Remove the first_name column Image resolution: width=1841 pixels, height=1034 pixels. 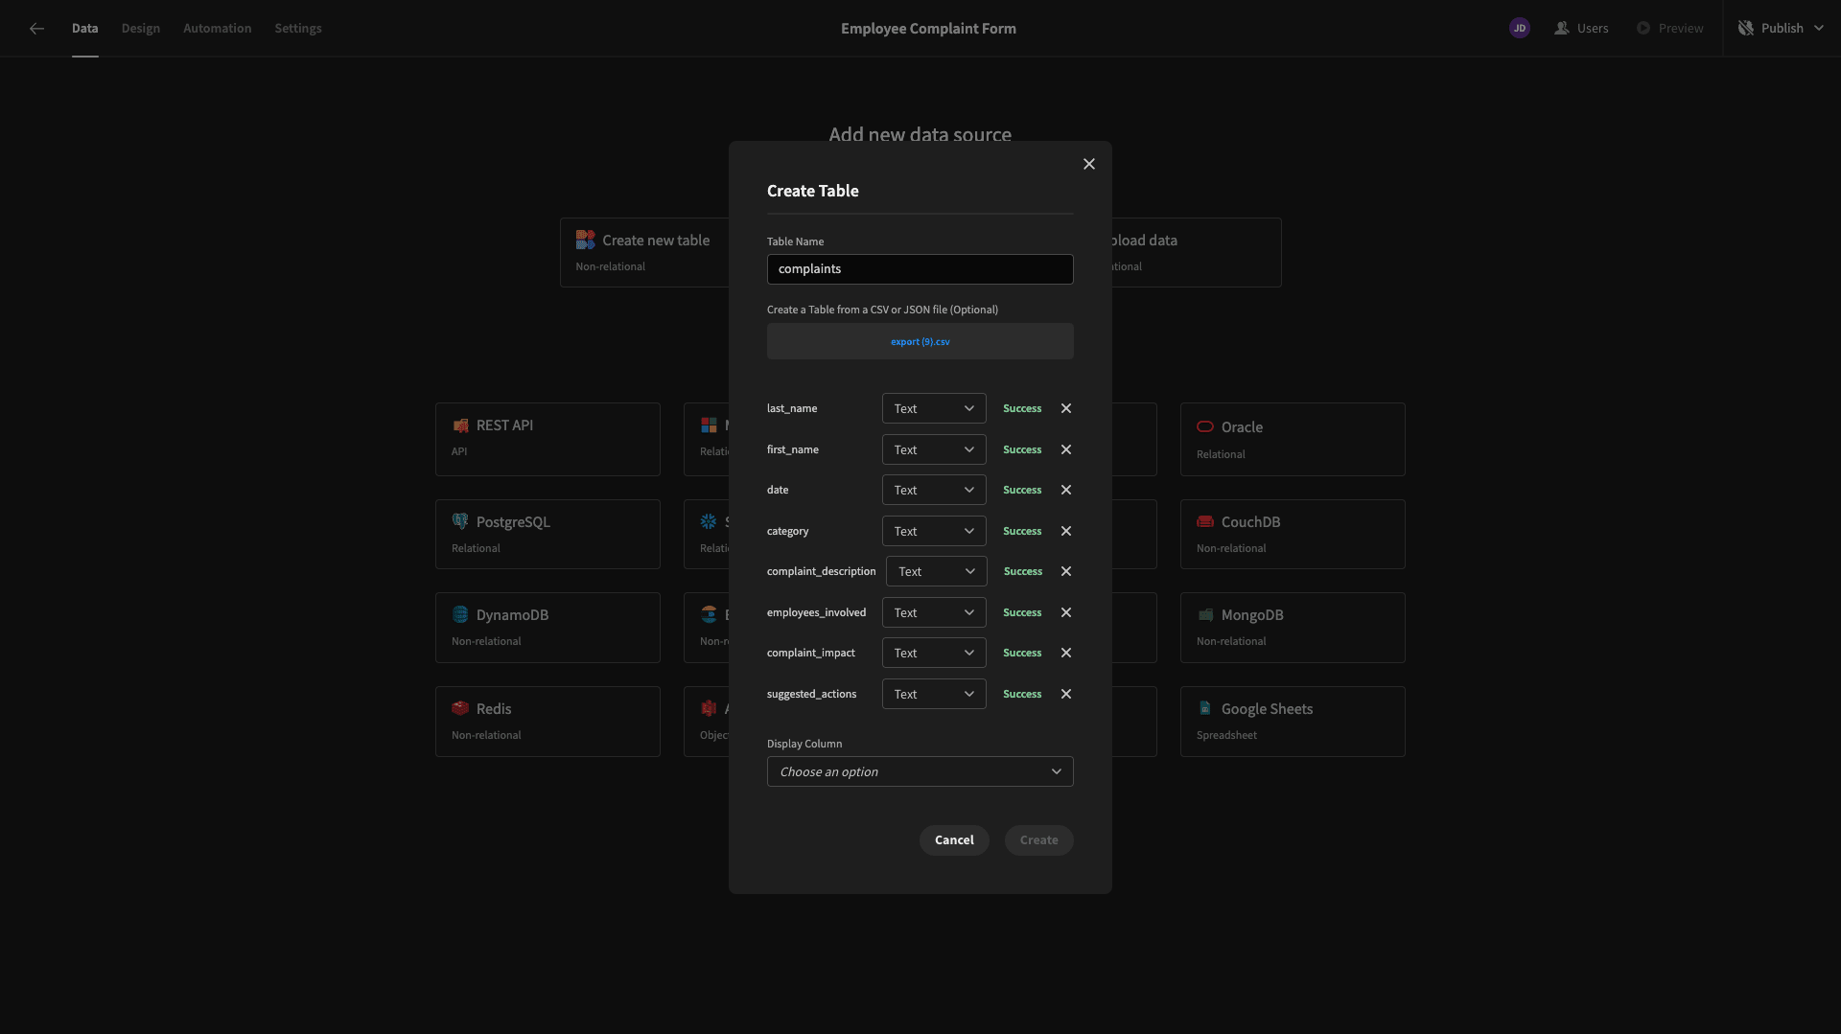click(x=1066, y=449)
